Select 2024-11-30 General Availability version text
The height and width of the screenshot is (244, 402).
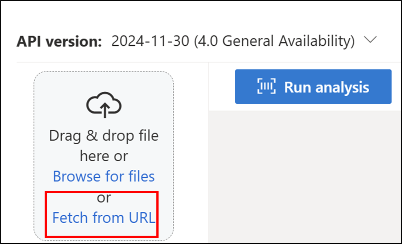(x=233, y=41)
